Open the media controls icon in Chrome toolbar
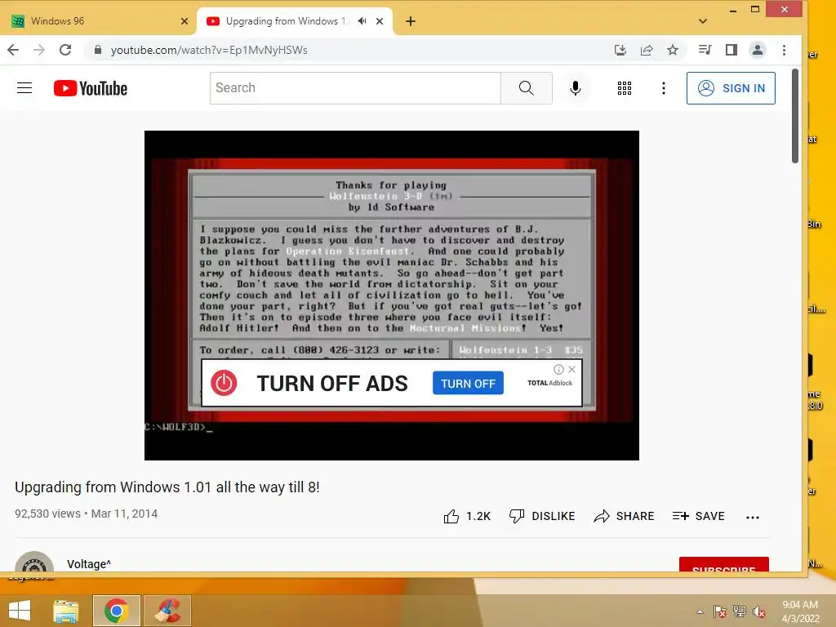This screenshot has width=836, height=627. point(705,50)
